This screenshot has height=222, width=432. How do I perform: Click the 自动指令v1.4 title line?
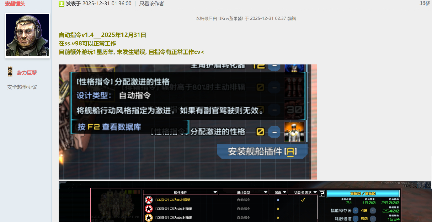pos(102,35)
